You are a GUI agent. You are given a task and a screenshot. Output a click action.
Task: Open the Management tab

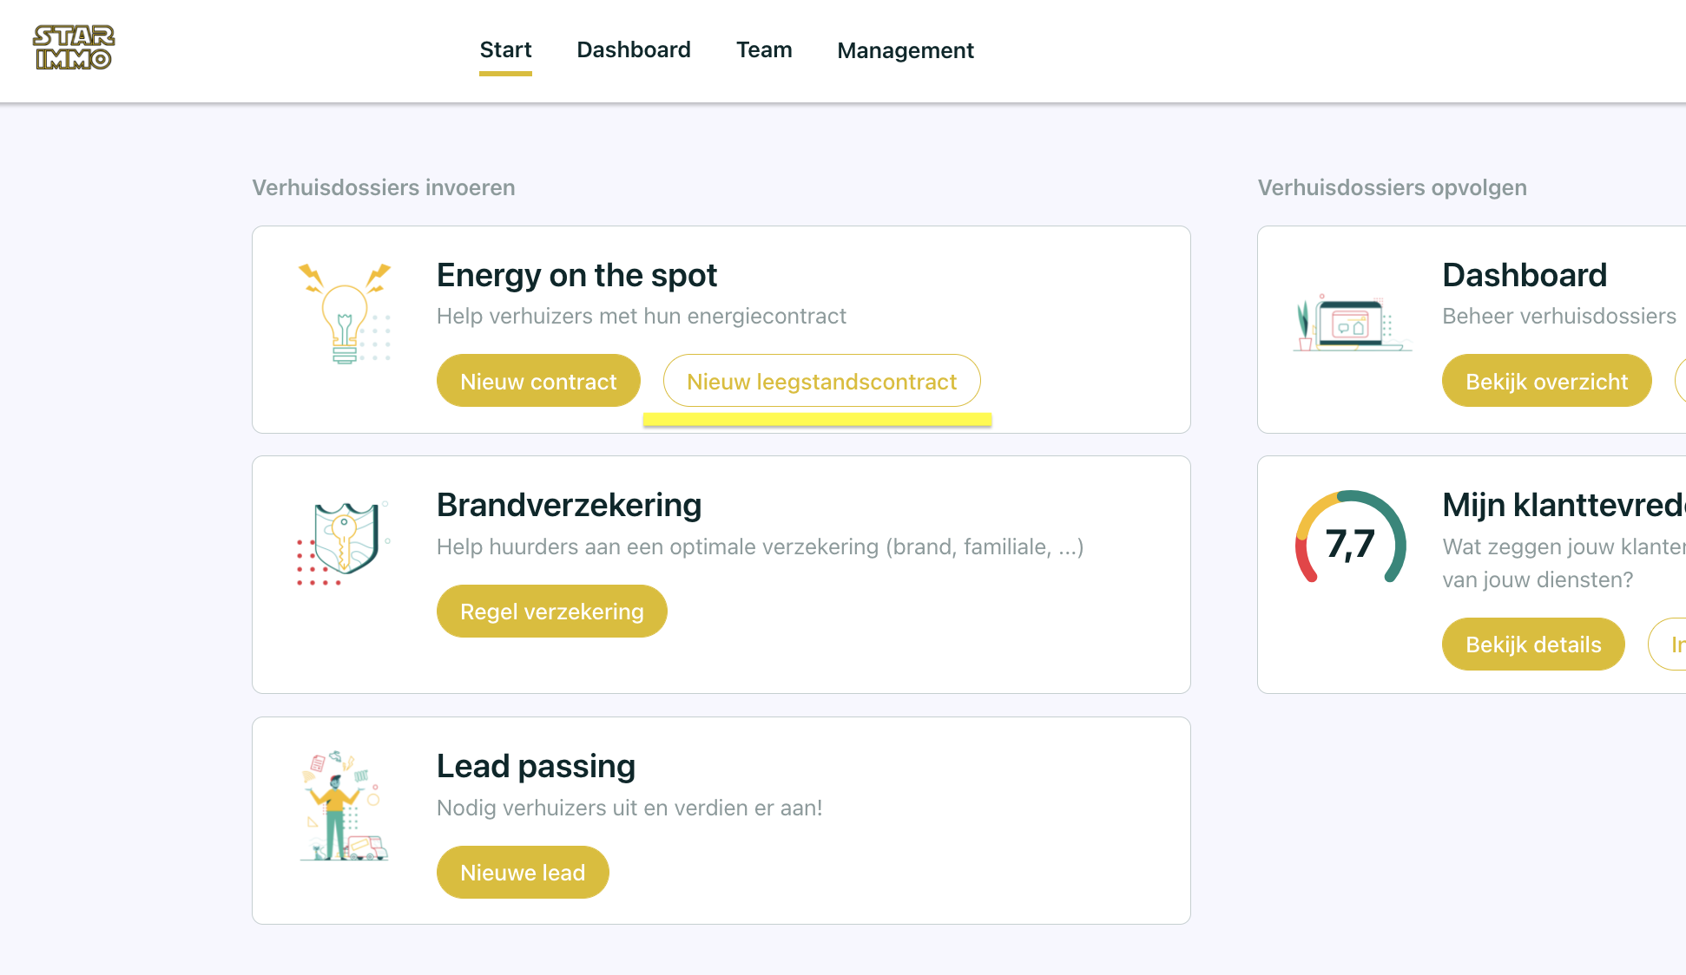906,51
